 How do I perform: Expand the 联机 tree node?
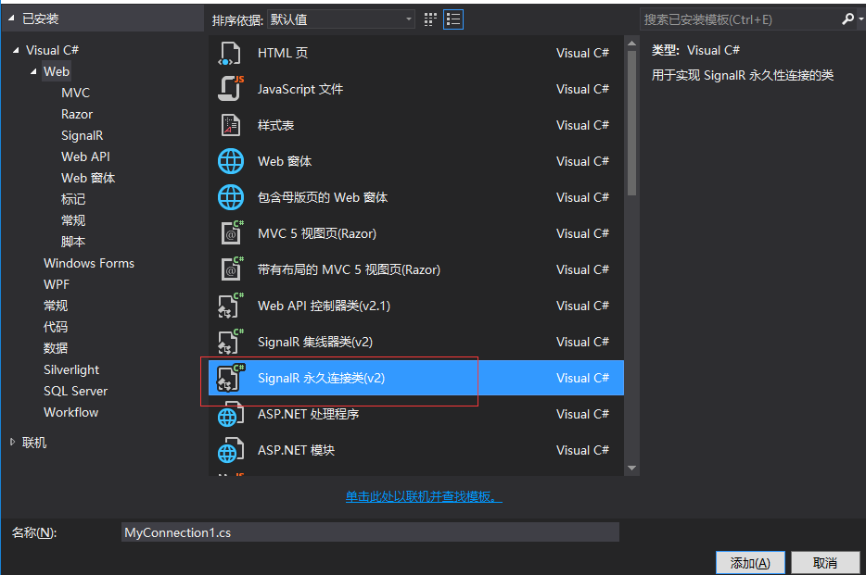[x=12, y=443]
